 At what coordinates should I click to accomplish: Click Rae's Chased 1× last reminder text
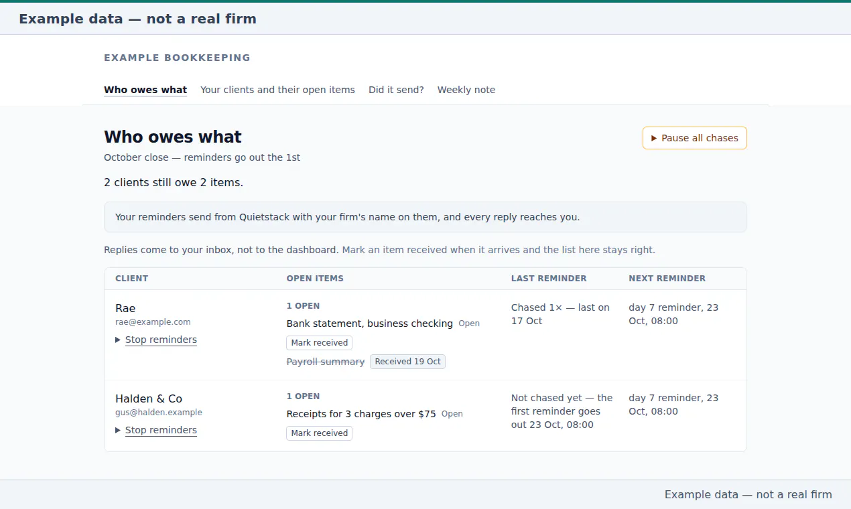[561, 314]
